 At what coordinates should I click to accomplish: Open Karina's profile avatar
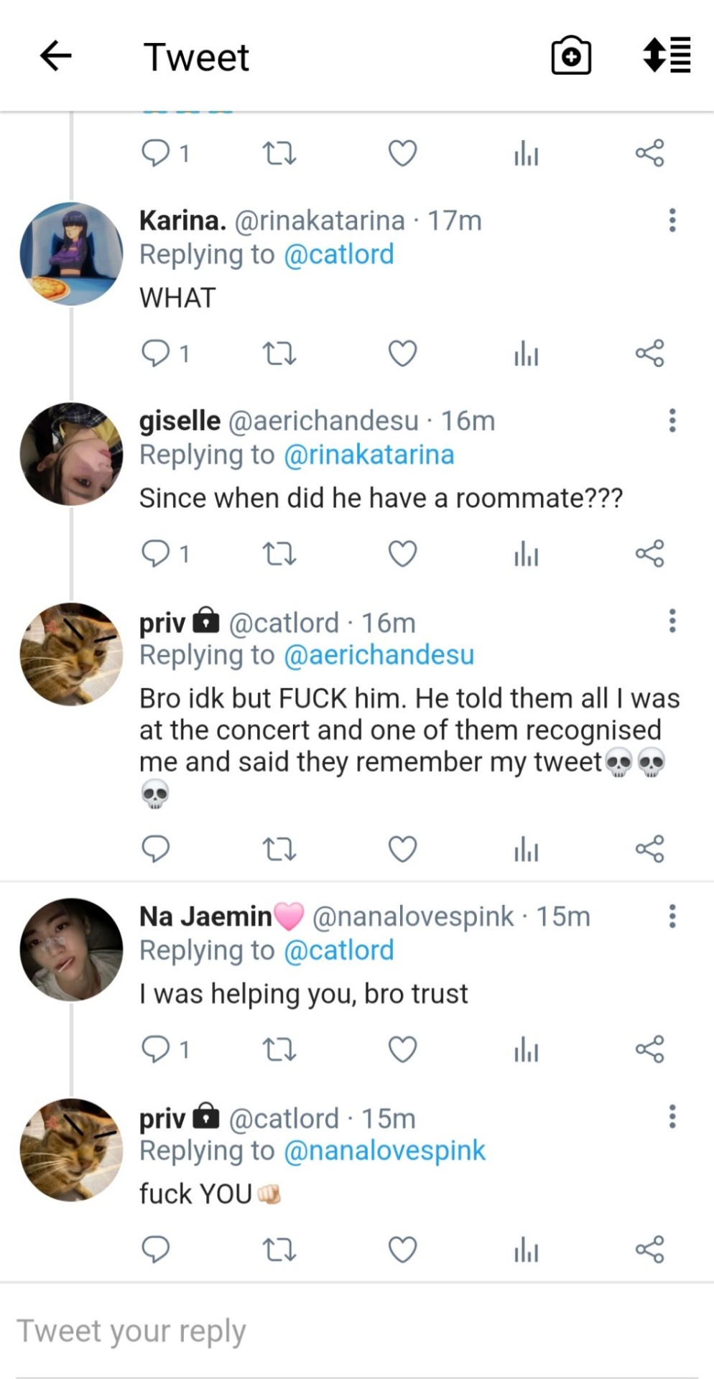pyautogui.click(x=71, y=254)
